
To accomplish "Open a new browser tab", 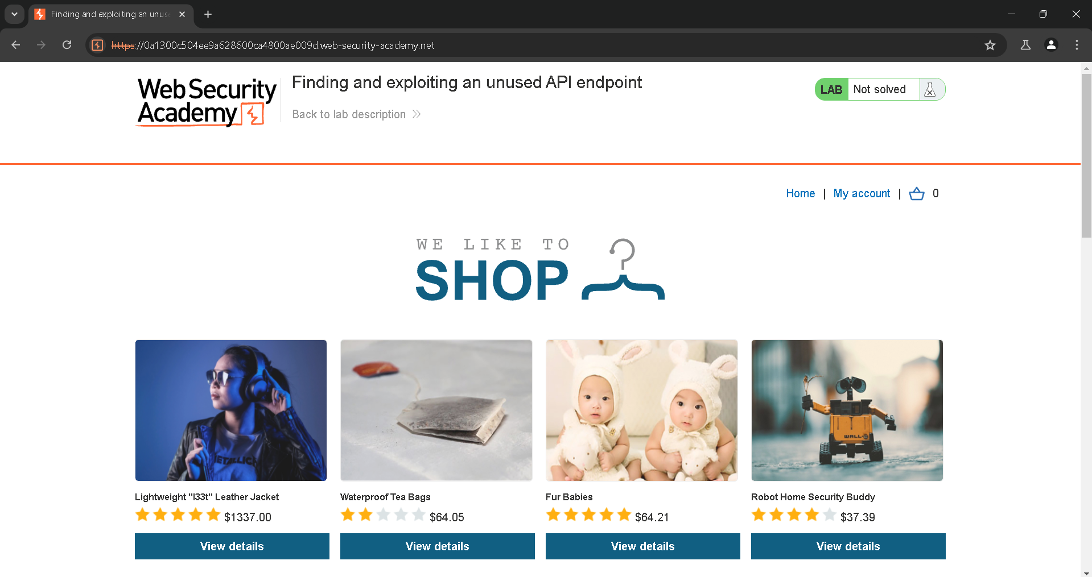I will pos(208,14).
